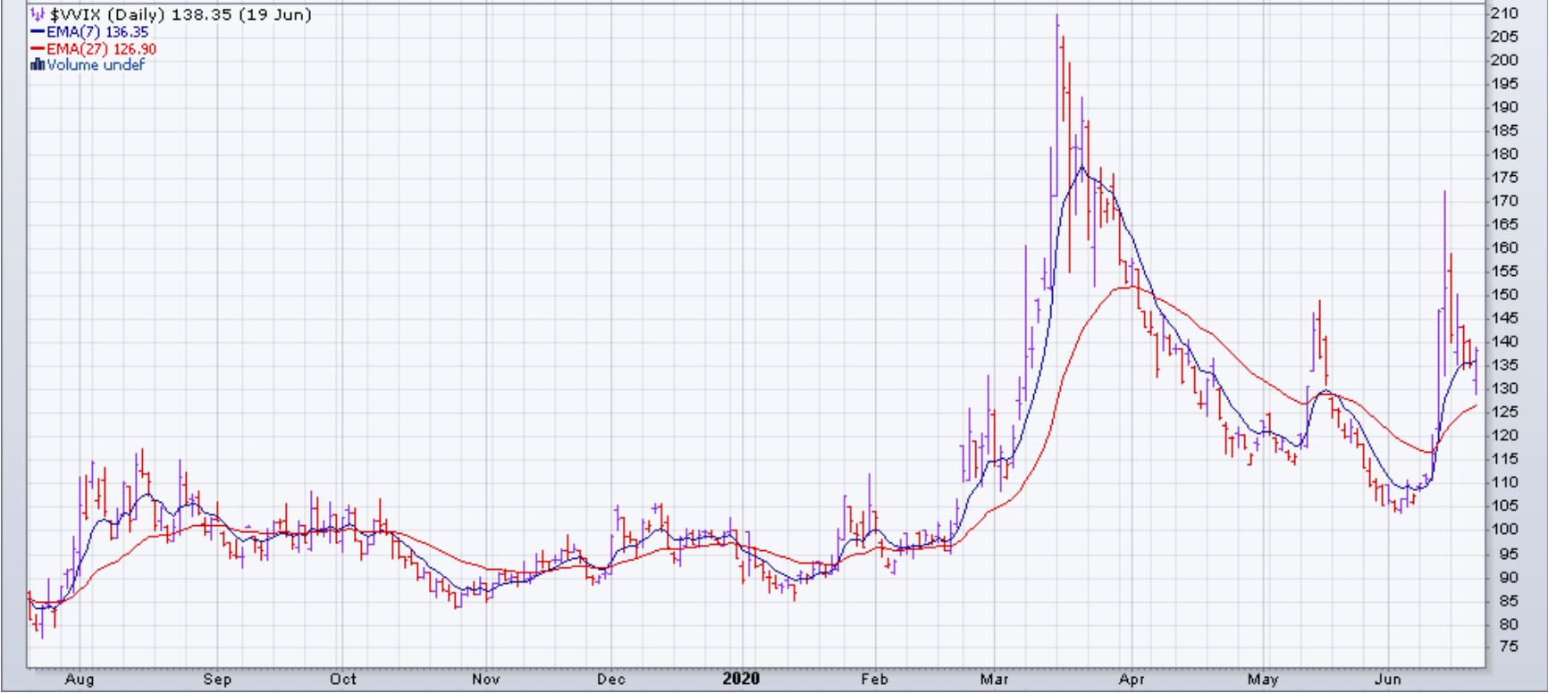The image size is (1548, 693).
Task: Click the Volume undef legend label
Action: pos(95,65)
